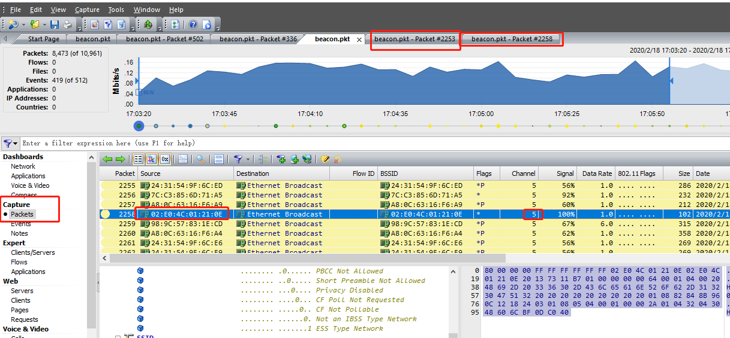Click the Save icon in main toolbar
This screenshot has width=730, height=338.
click(x=55, y=25)
